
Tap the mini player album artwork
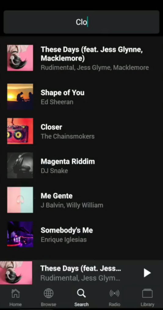(x=16, y=273)
